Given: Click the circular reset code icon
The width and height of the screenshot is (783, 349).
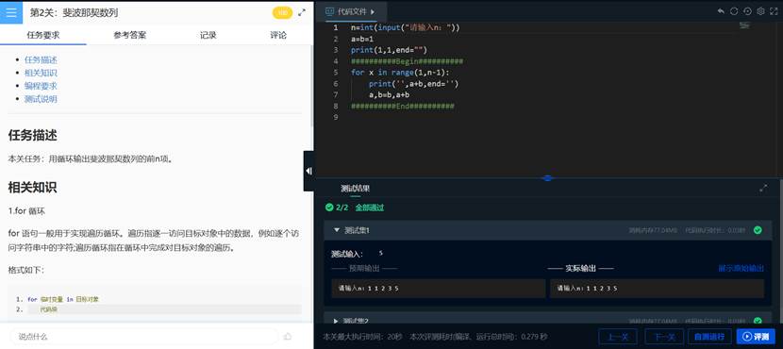Looking at the screenshot, I should click(734, 11).
